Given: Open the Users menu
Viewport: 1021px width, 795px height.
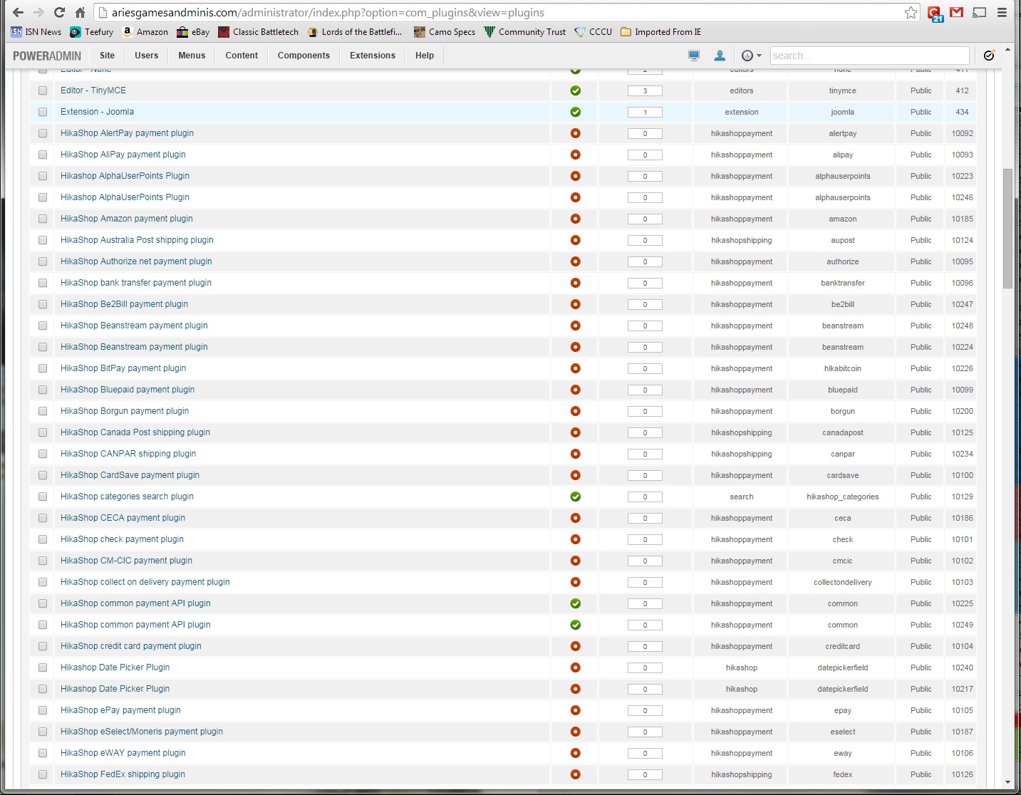Looking at the screenshot, I should [x=147, y=56].
